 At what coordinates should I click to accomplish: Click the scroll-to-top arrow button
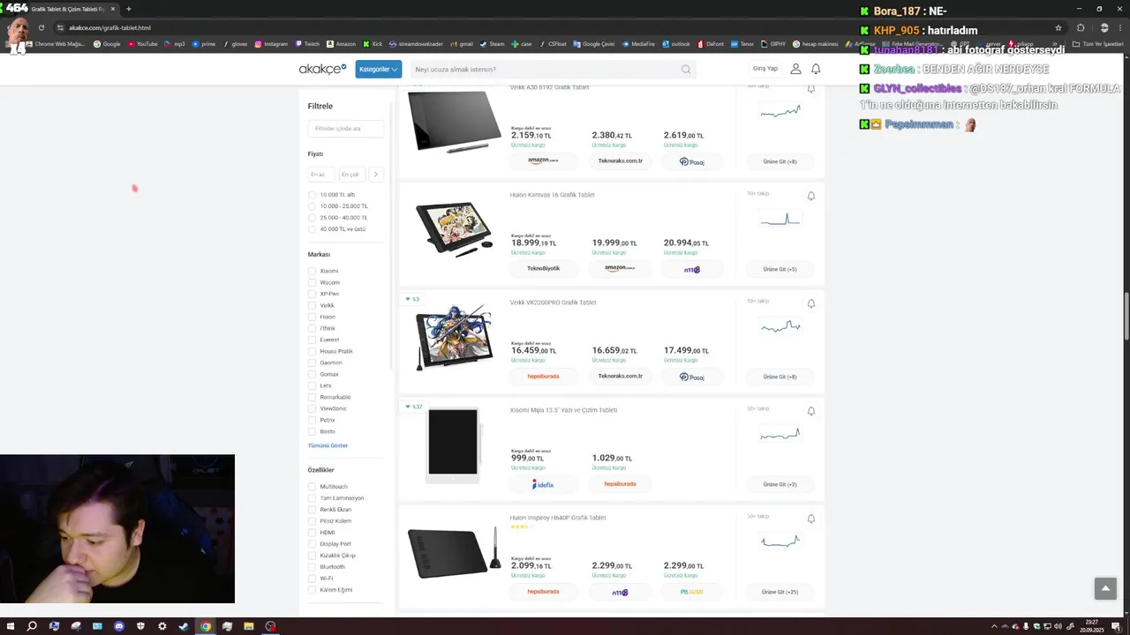(x=1104, y=588)
